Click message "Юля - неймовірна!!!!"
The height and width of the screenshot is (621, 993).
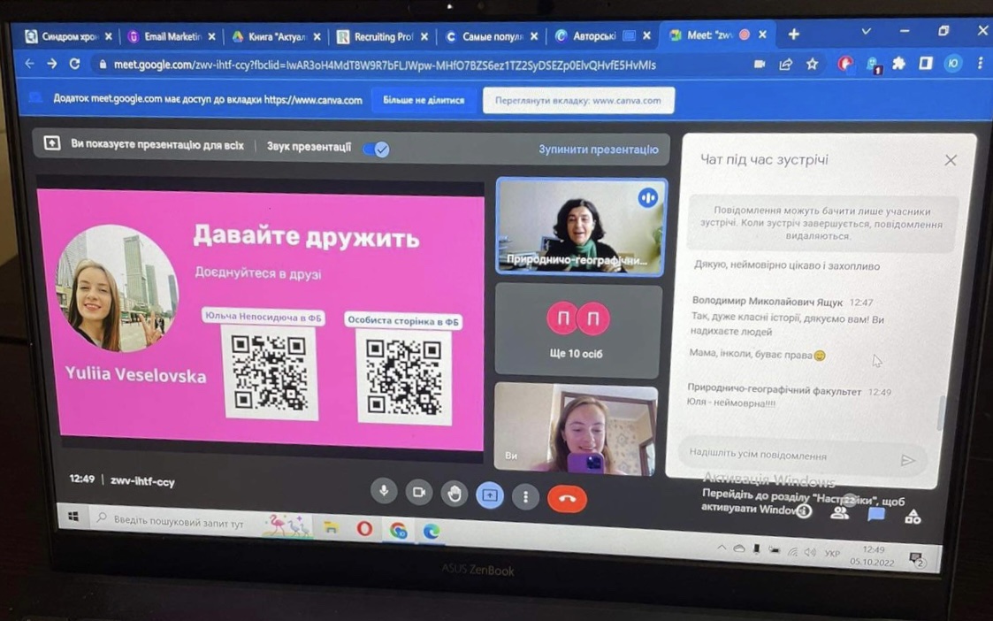[731, 402]
